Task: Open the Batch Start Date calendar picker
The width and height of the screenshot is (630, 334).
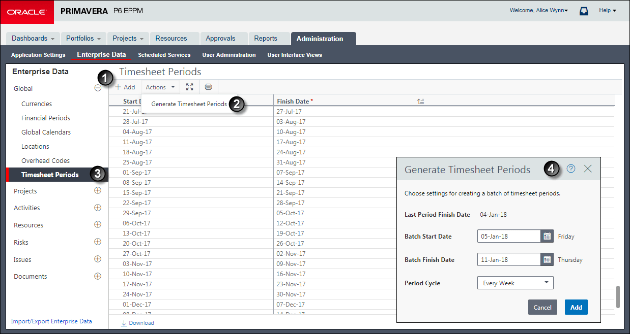Action: click(x=547, y=236)
